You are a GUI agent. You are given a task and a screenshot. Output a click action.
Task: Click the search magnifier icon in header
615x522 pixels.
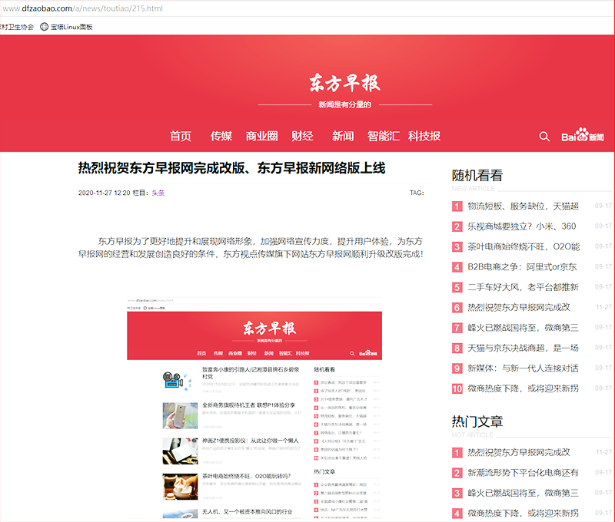(x=544, y=137)
